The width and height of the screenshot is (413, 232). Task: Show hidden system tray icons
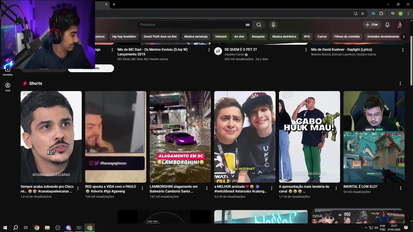366,228
